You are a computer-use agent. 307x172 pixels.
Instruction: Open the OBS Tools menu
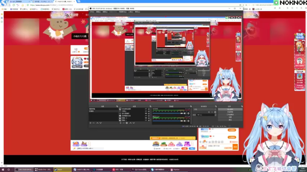click(130, 12)
